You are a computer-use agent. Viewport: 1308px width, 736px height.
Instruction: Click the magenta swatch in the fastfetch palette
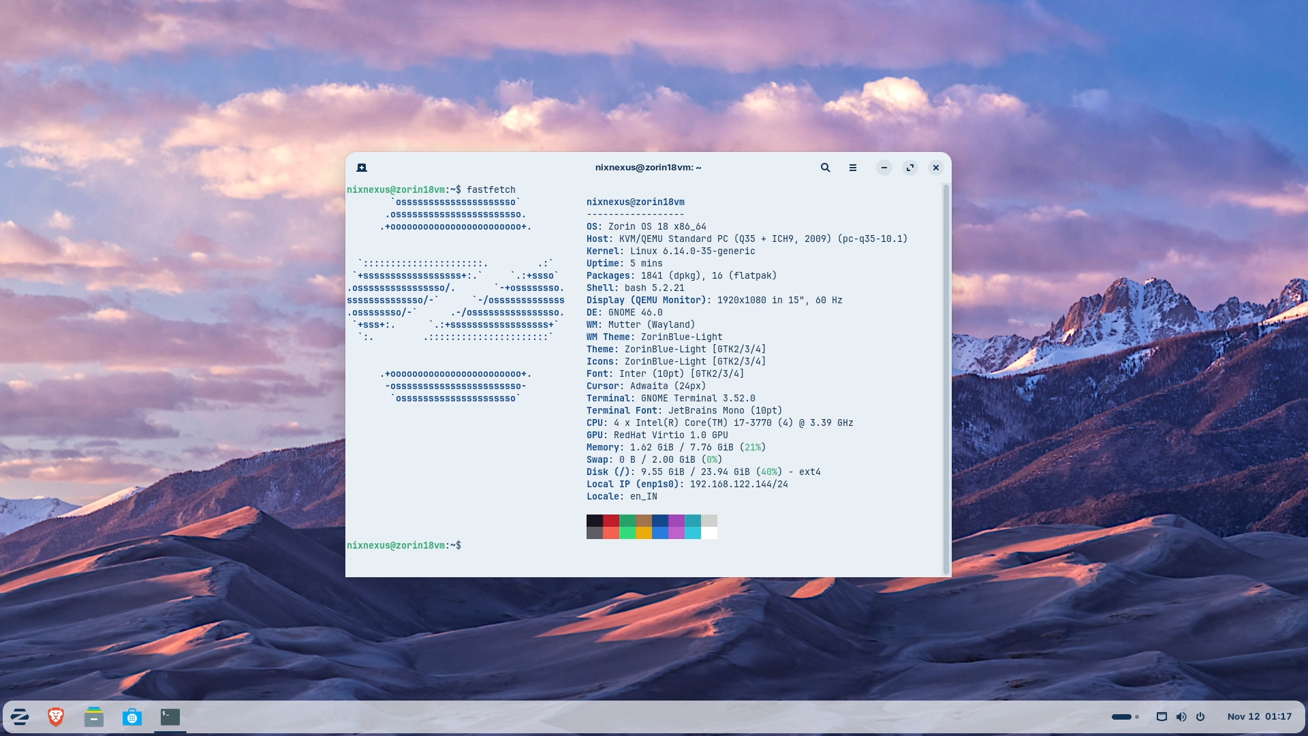click(x=676, y=521)
